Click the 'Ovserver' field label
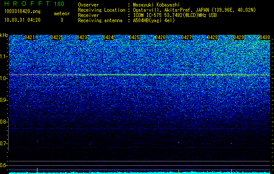 88,5
